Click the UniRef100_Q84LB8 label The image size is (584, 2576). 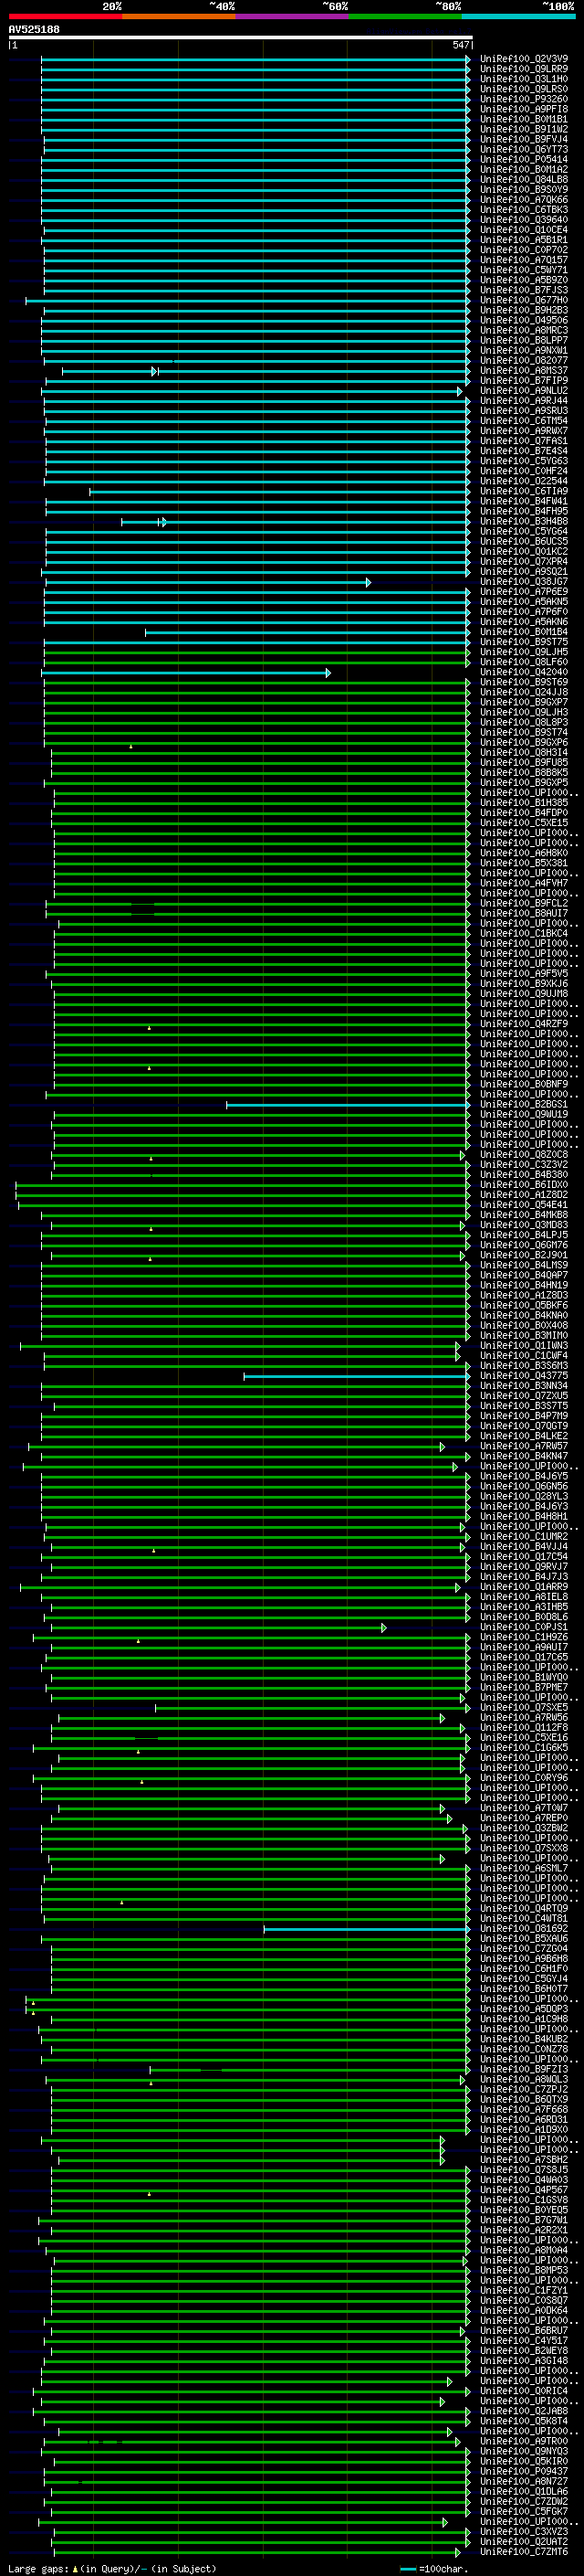[x=524, y=180]
